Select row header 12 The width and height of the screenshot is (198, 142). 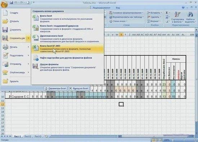3,104
